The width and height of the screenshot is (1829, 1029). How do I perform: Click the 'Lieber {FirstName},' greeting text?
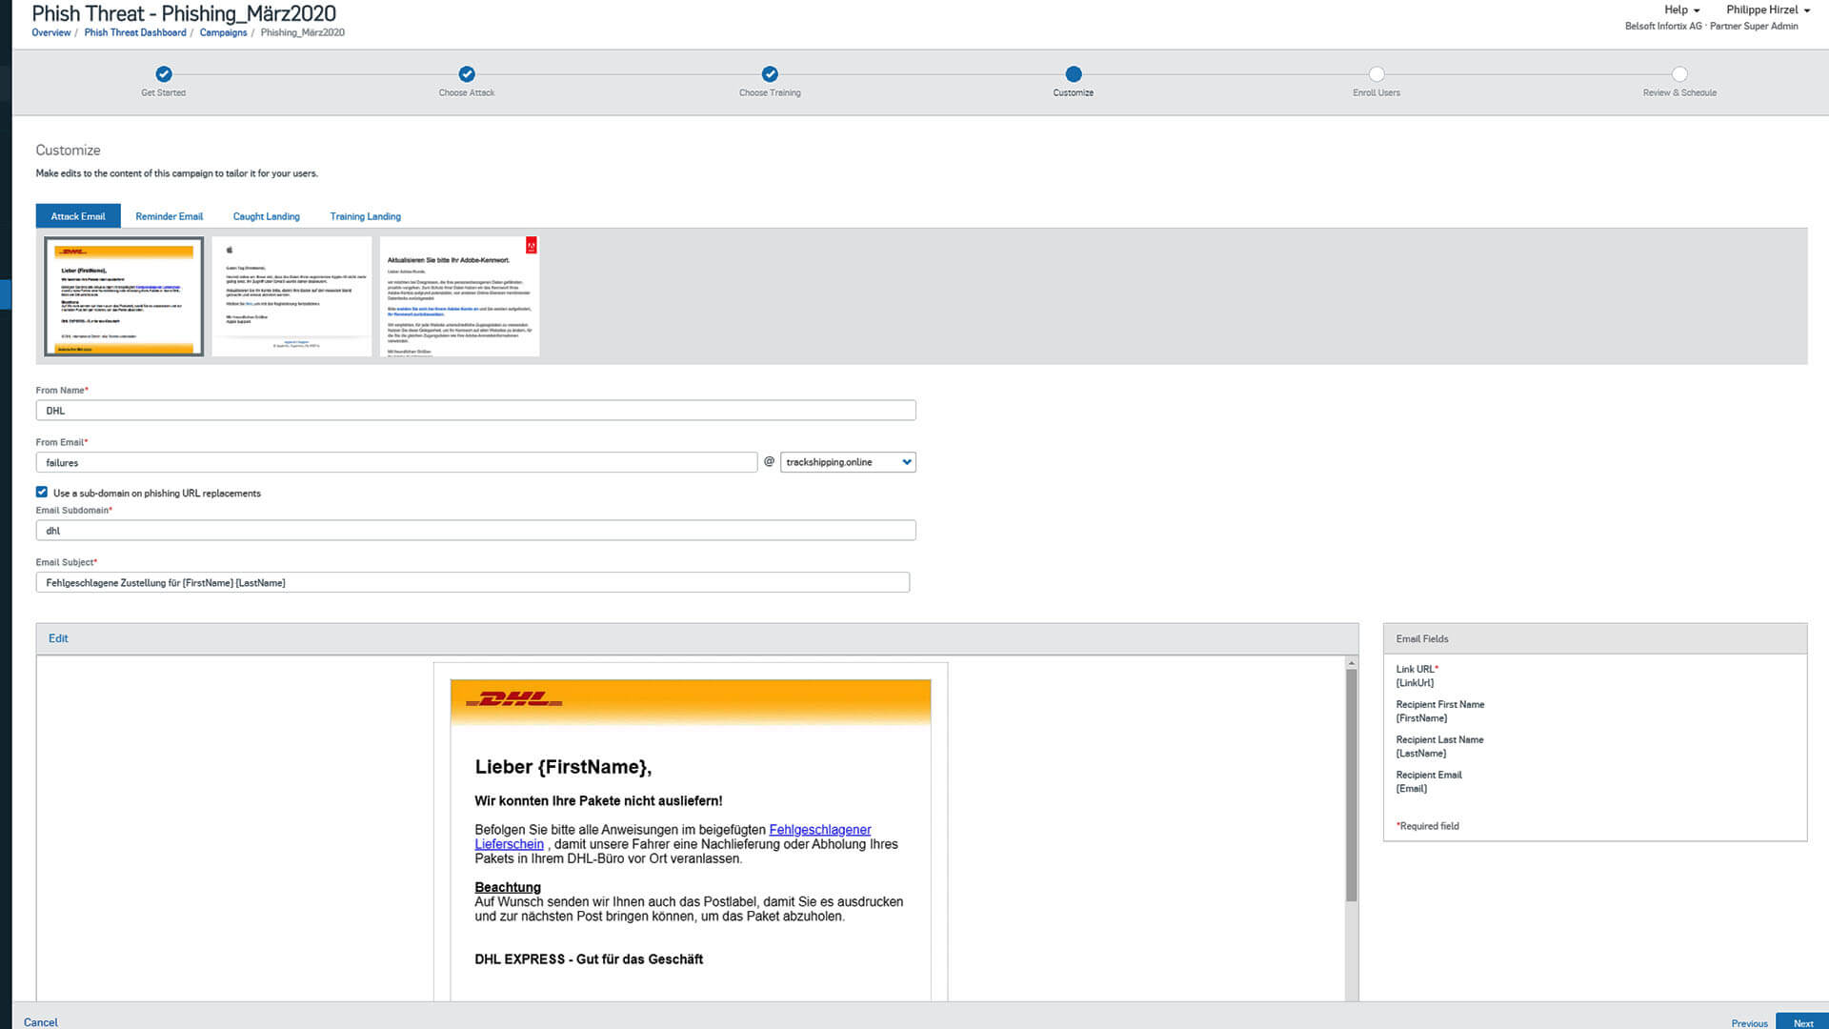(563, 767)
